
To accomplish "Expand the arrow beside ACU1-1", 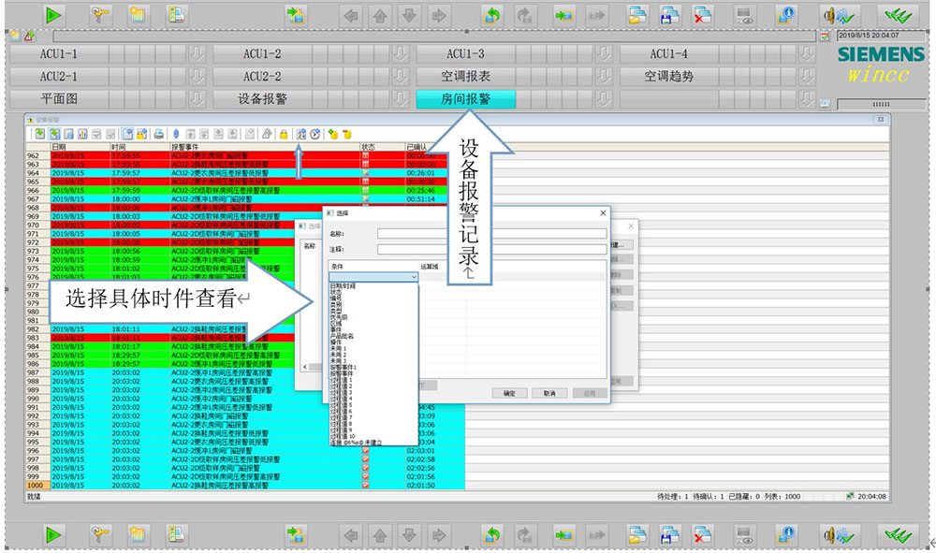I will click(197, 53).
